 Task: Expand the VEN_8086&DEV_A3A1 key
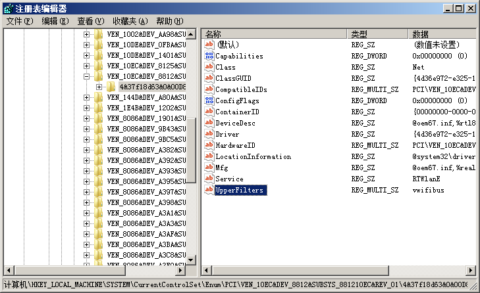click(87, 213)
